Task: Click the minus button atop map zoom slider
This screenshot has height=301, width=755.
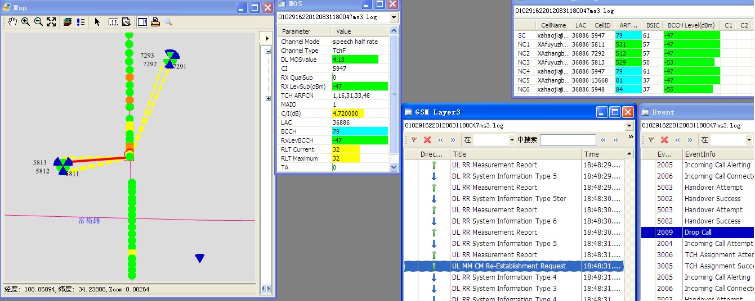Action: tap(267, 51)
